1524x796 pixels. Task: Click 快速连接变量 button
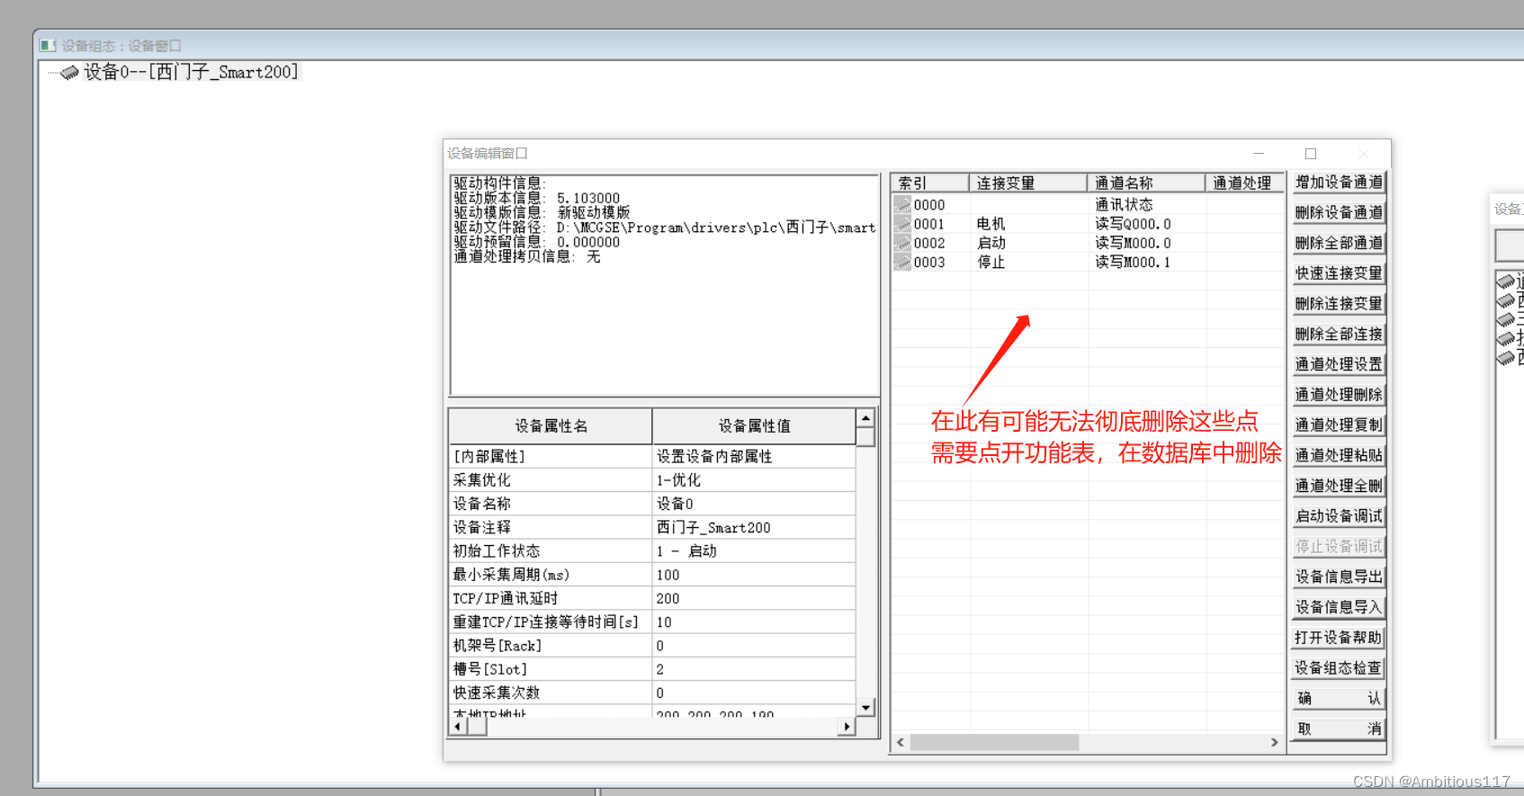(x=1339, y=273)
